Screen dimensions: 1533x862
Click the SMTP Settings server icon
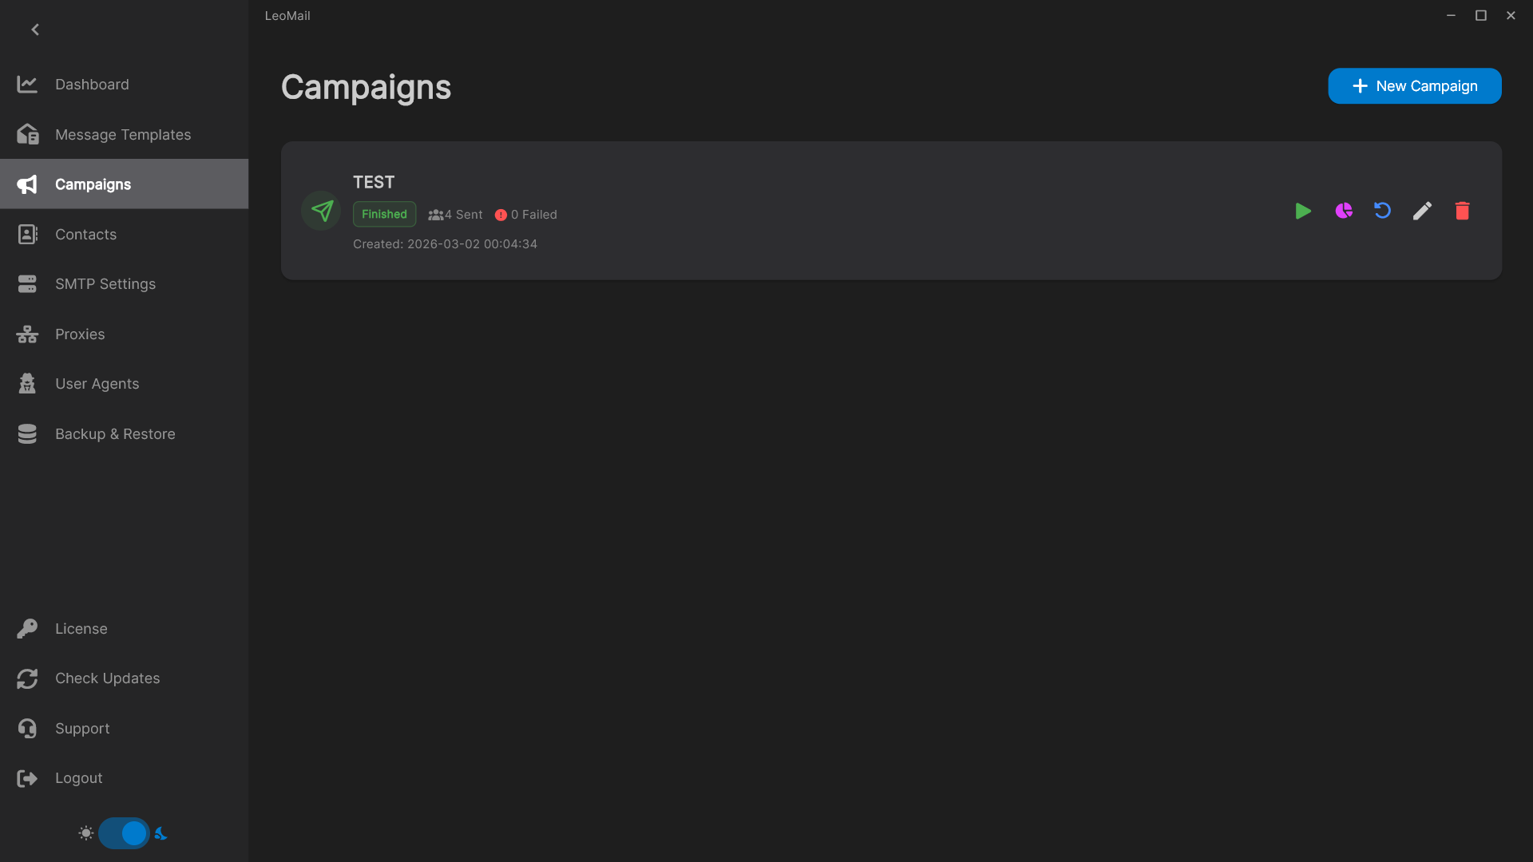[27, 284]
